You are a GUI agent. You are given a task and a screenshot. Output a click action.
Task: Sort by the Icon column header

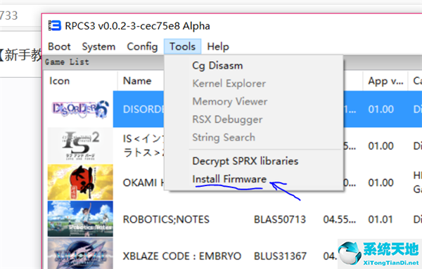[59, 81]
